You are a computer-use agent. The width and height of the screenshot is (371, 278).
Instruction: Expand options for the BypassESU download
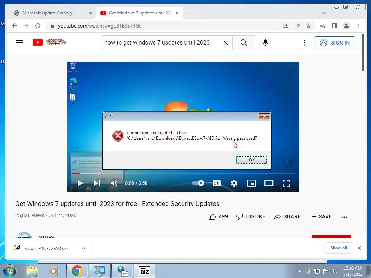pos(84,248)
